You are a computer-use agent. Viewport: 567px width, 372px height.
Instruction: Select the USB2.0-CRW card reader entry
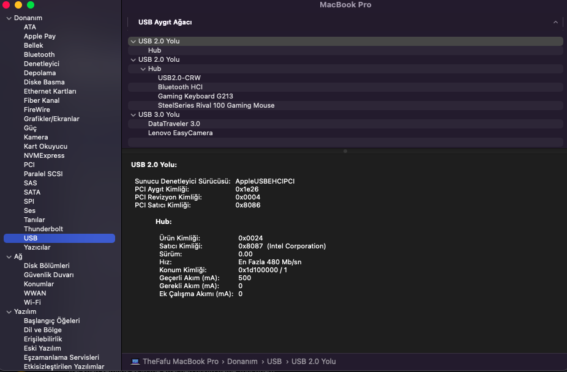(x=179, y=78)
